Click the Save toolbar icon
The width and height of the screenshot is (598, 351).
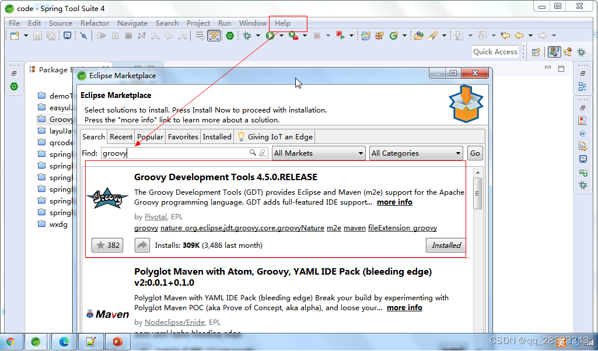37,36
